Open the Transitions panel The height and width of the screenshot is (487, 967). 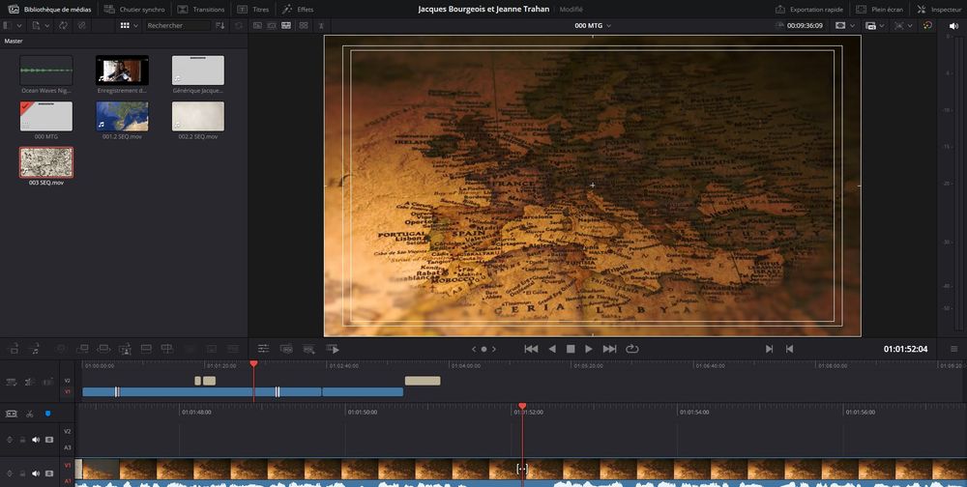tap(201, 9)
